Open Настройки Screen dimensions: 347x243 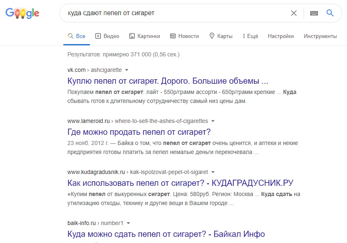click(281, 36)
